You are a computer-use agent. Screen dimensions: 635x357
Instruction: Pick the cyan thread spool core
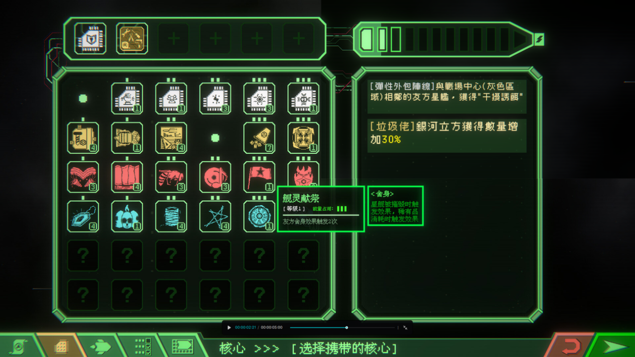[171, 216]
